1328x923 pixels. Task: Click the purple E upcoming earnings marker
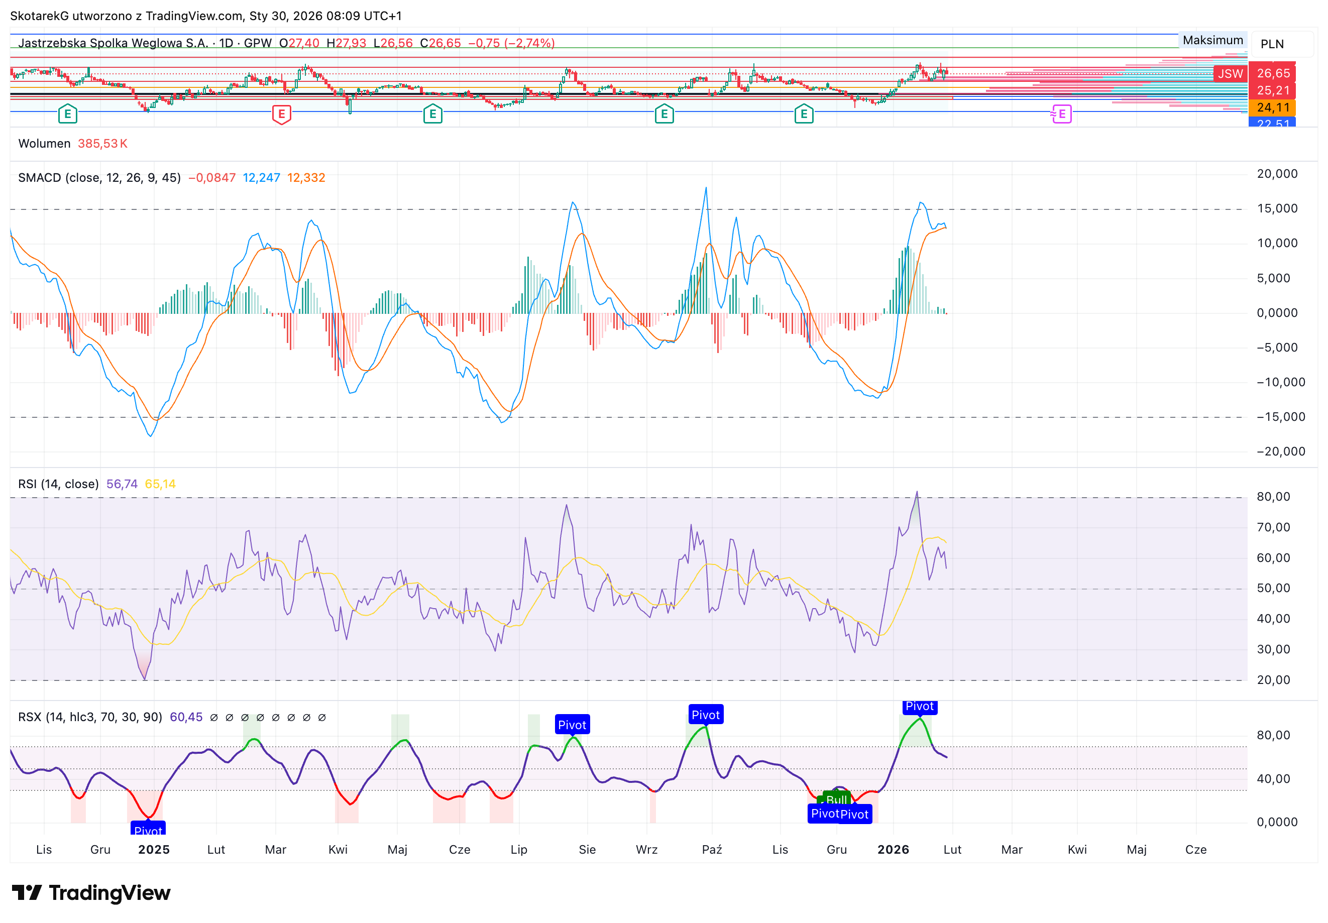1061,114
